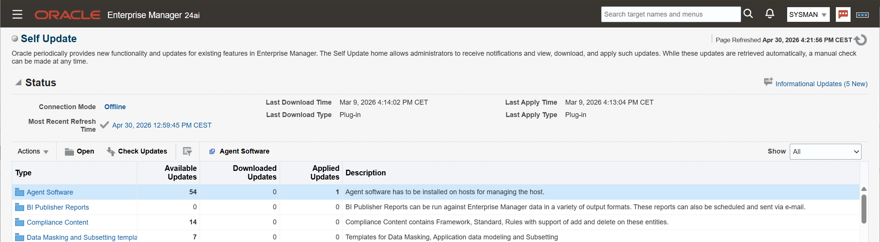Open the red feedback chat icon
The image size is (880, 242).
(843, 14)
